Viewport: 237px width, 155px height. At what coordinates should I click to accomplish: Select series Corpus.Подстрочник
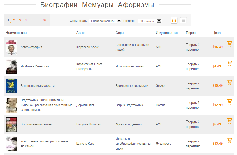pos(129,105)
